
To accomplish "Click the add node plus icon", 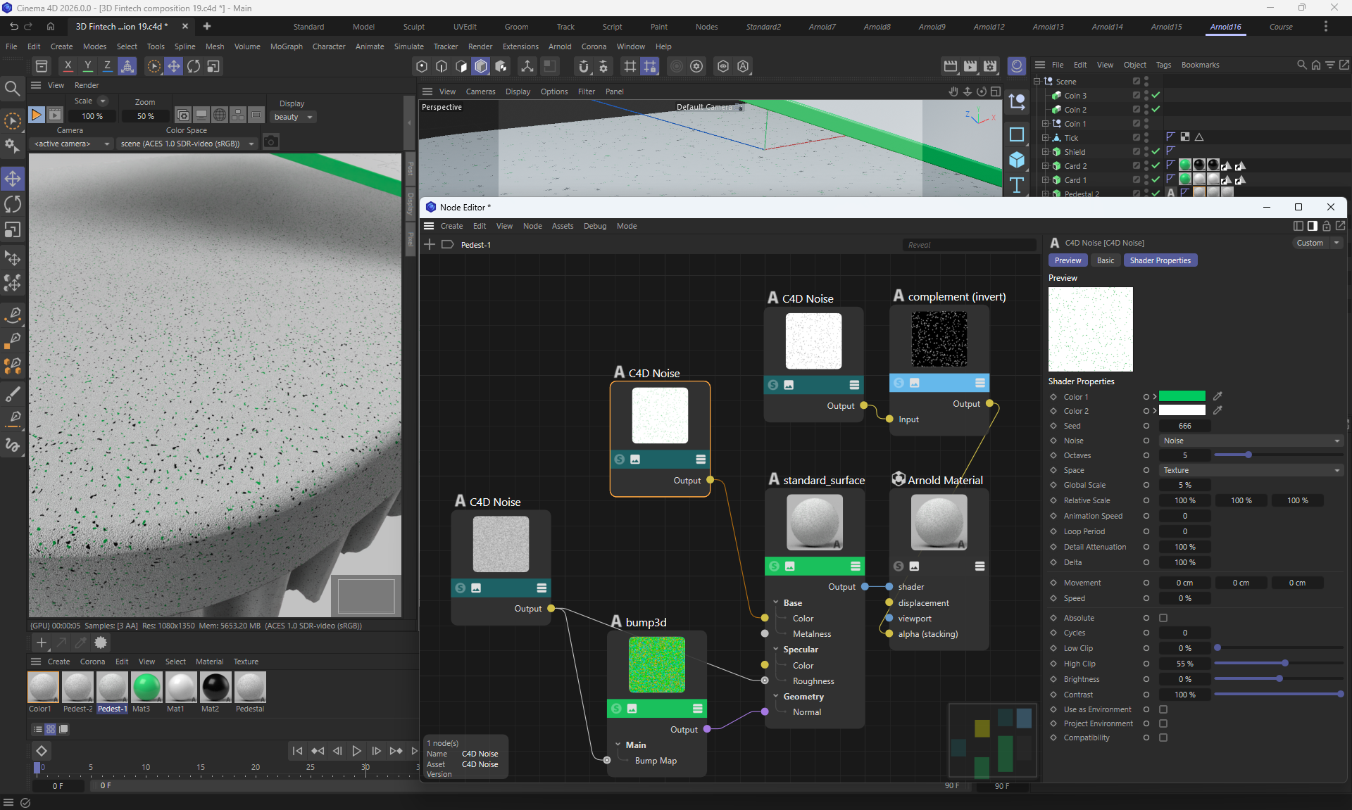I will (x=430, y=244).
